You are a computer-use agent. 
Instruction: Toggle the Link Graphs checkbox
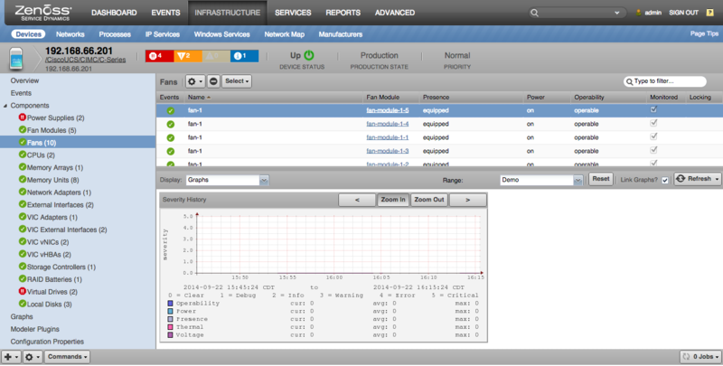[x=665, y=180]
